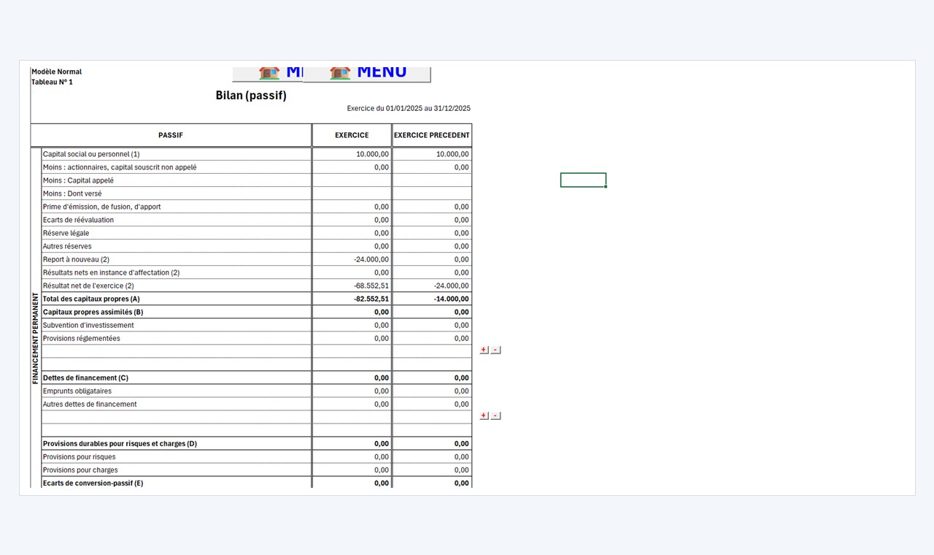Click the house icon on the partially hidden MENU button

[269, 72]
